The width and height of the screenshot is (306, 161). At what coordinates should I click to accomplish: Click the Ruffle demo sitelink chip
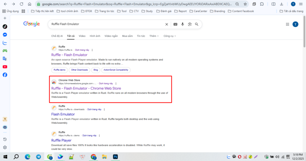(x=60, y=70)
